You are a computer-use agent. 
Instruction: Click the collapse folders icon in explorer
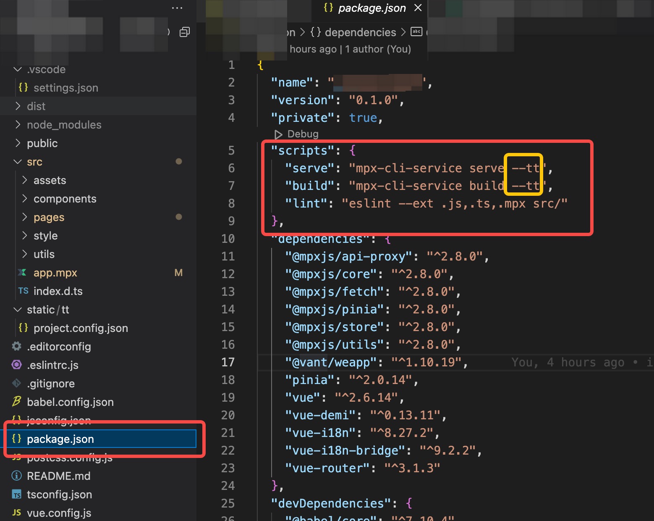[185, 32]
